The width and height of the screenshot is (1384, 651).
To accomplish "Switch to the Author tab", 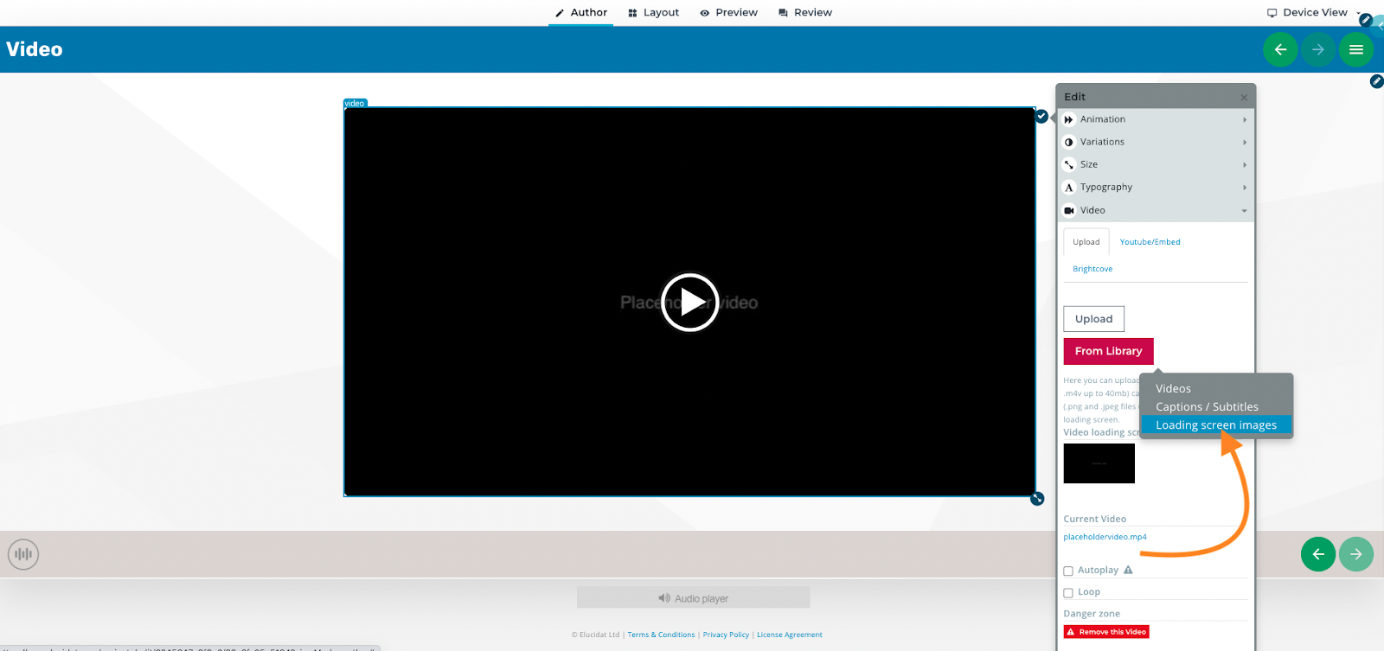I will click(x=581, y=12).
